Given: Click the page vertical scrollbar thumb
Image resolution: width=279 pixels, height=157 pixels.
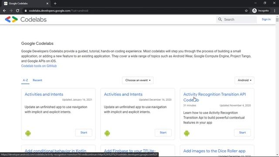Looking at the screenshot, I should point(277,20).
